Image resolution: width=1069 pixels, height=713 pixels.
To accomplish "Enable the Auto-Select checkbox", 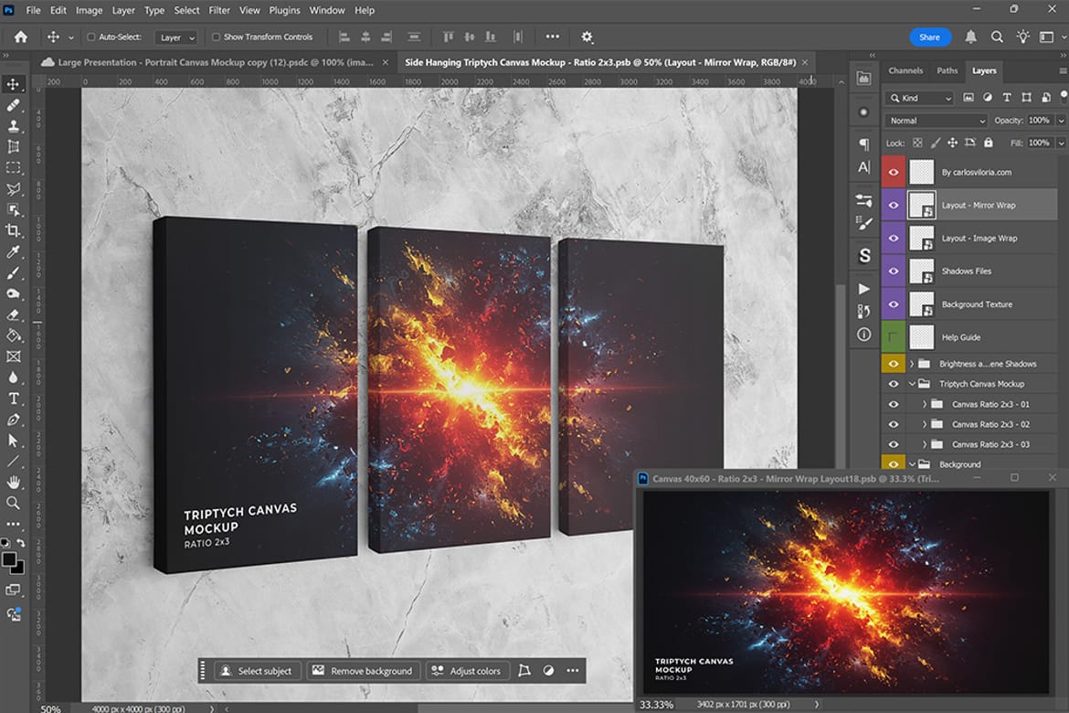I will 90,37.
